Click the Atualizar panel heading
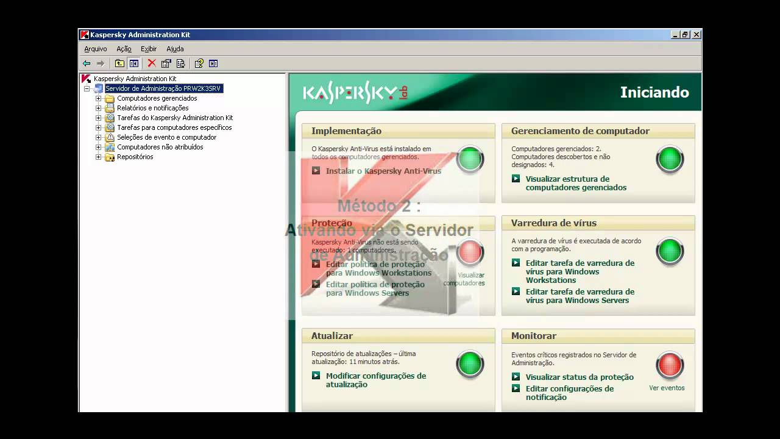780x439 pixels. pyautogui.click(x=332, y=336)
